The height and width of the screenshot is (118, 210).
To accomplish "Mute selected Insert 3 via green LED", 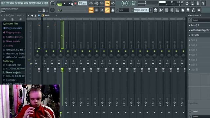I will [x=61, y=51].
